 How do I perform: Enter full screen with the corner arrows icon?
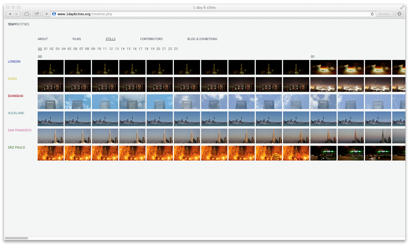(x=402, y=7)
